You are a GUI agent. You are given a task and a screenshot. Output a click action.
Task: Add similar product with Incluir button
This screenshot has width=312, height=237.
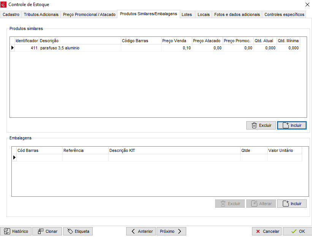[291, 125]
